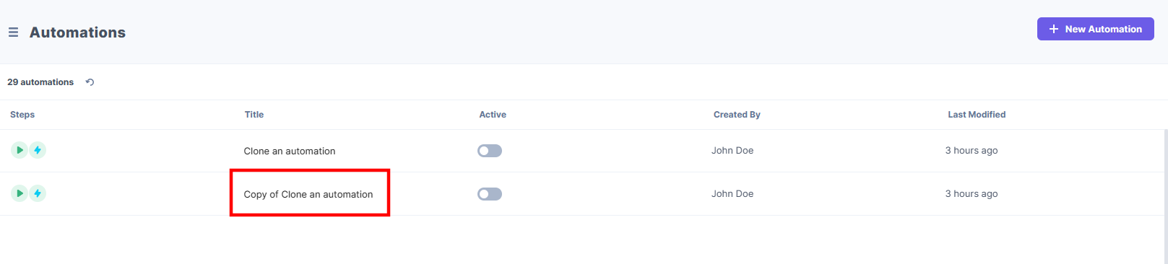Click the New Automation button
Image resolution: width=1168 pixels, height=264 pixels.
pyautogui.click(x=1095, y=29)
